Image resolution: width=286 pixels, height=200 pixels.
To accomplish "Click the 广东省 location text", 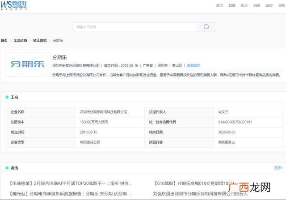I will (147, 65).
